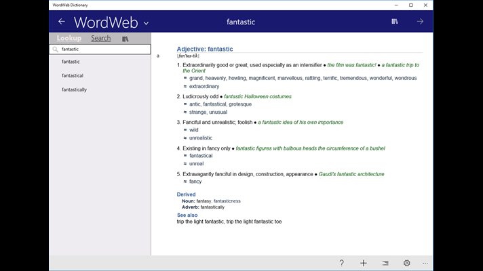Click derived noun 'fantasticness'
The height and width of the screenshot is (271, 483).
coord(227,201)
